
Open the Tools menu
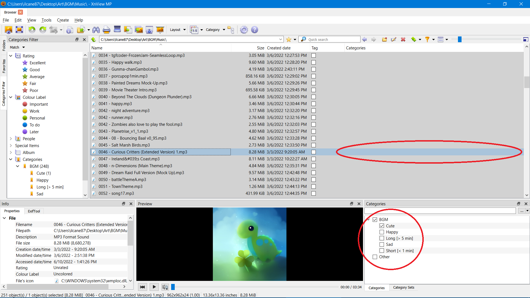pyautogui.click(x=46, y=20)
